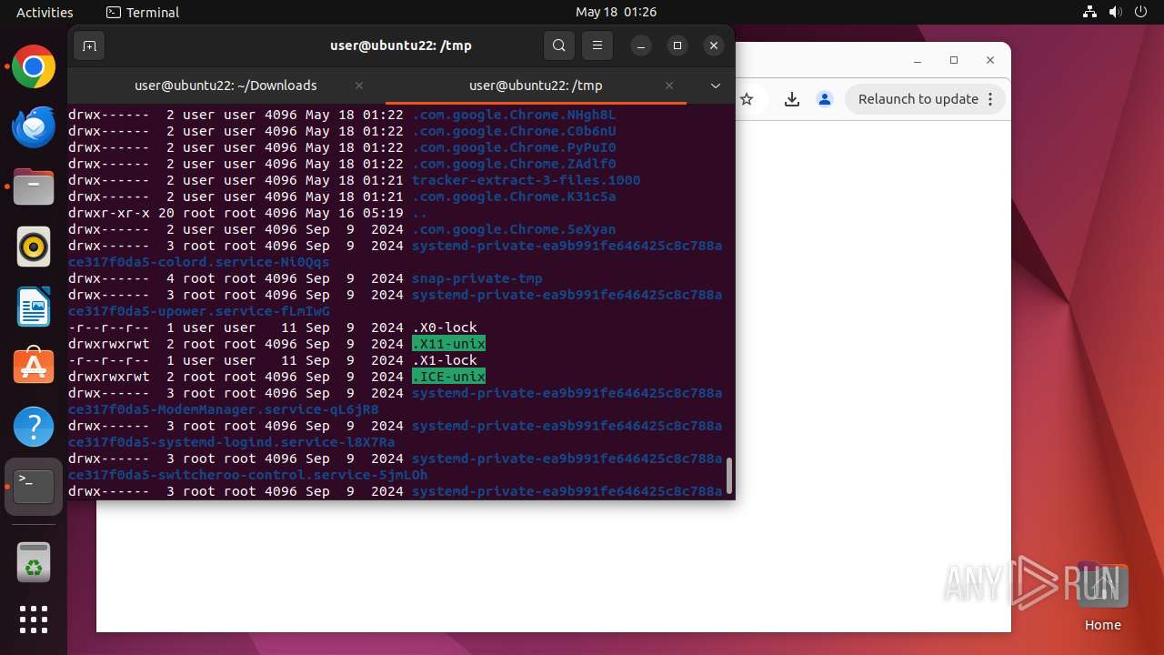The width and height of the screenshot is (1164, 655).
Task: Click Relaunch to update in Chrome
Action: click(x=918, y=99)
